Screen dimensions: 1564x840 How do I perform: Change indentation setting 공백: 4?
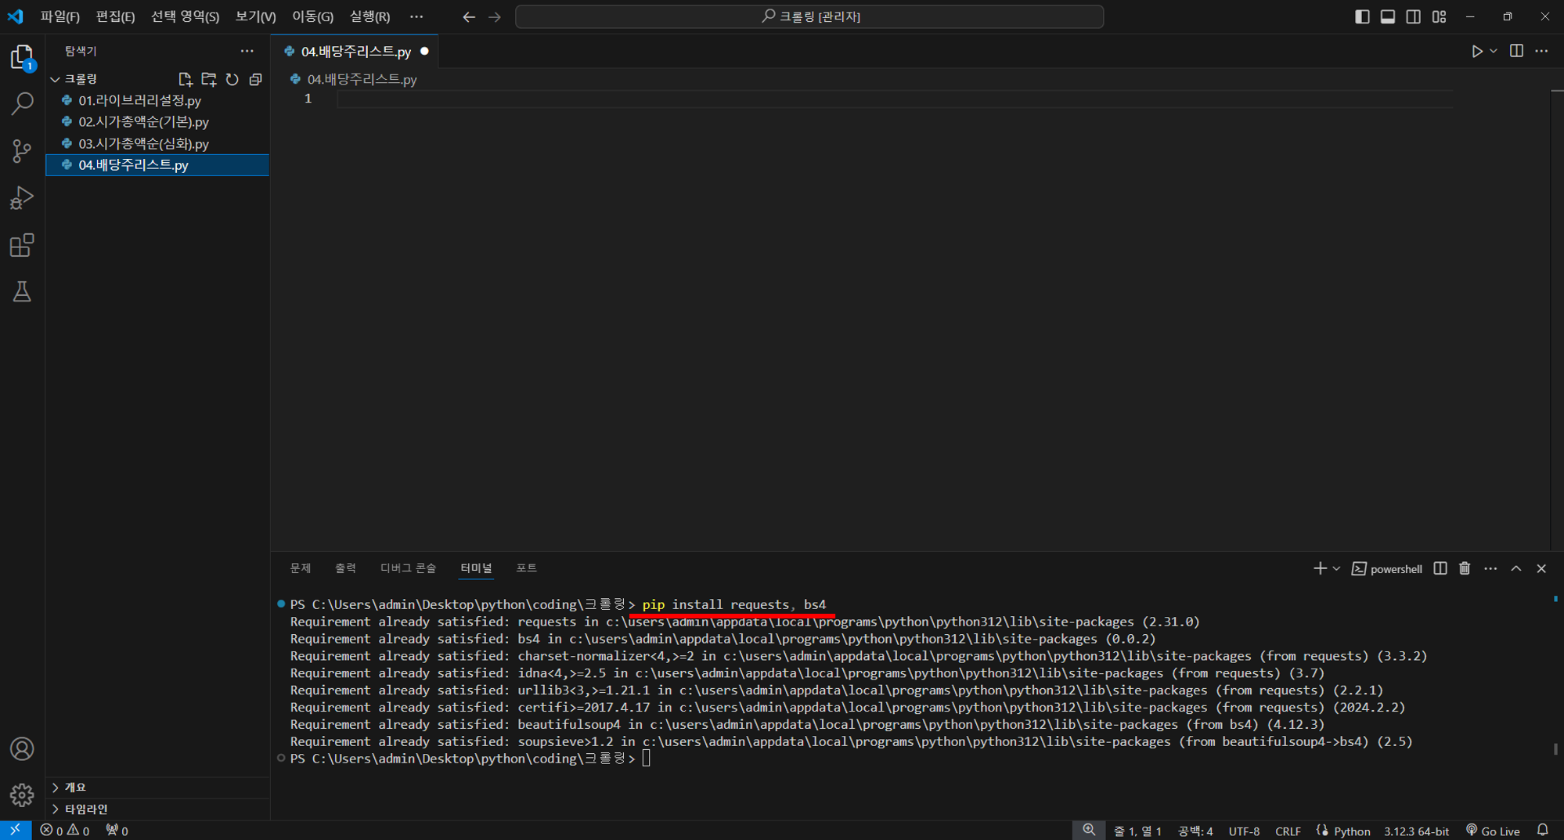(1195, 831)
